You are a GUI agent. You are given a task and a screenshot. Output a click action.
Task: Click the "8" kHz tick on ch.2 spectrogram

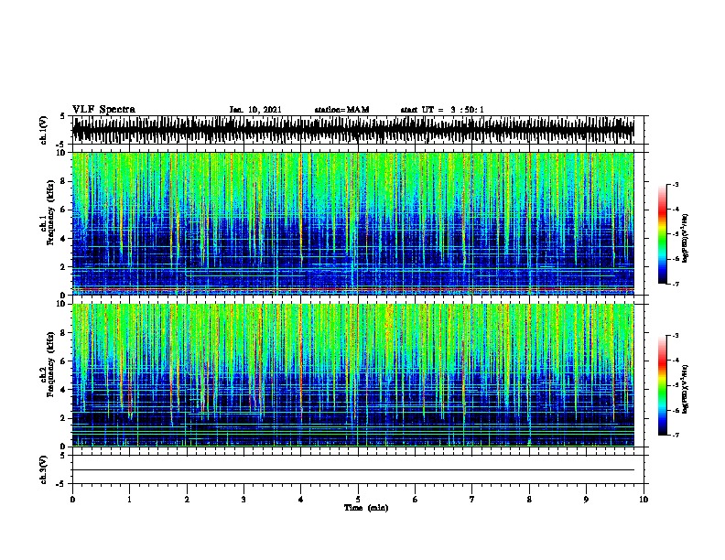pos(63,333)
